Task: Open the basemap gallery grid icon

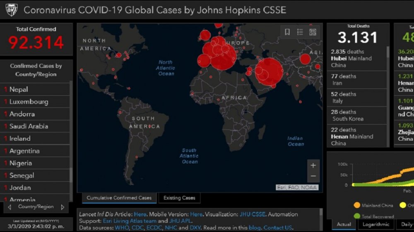Action: 313,32
